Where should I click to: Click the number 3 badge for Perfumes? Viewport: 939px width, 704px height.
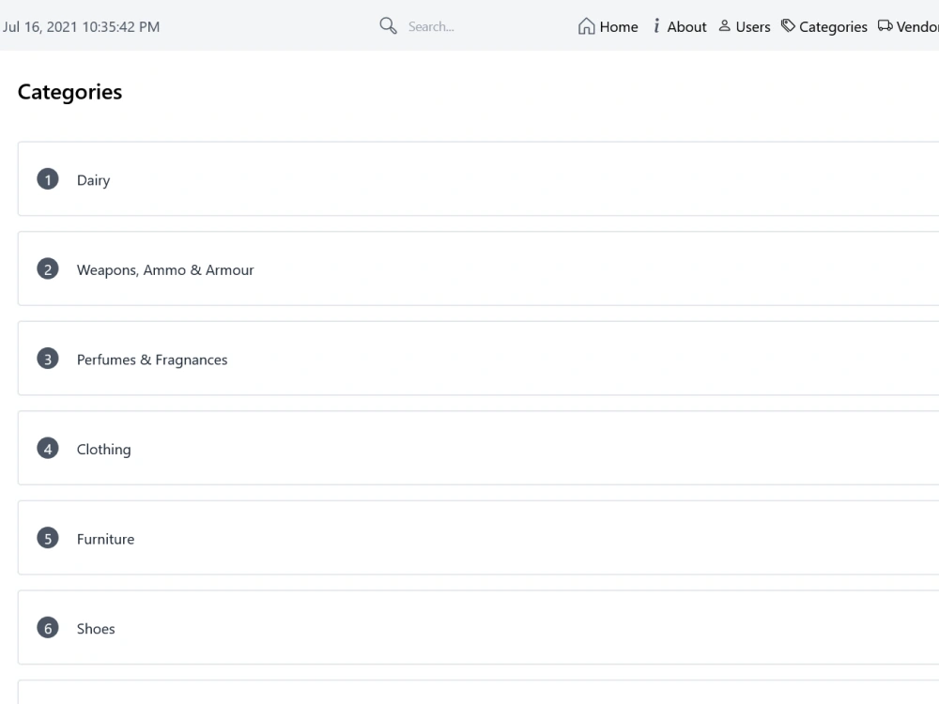(x=48, y=359)
